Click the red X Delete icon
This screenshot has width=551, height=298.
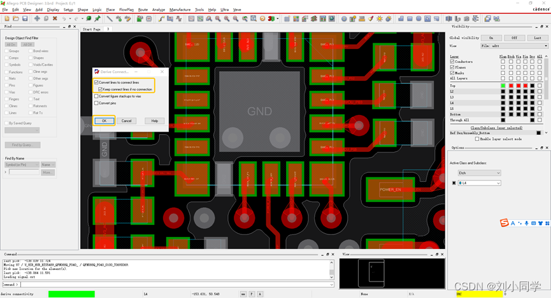click(x=55, y=18)
